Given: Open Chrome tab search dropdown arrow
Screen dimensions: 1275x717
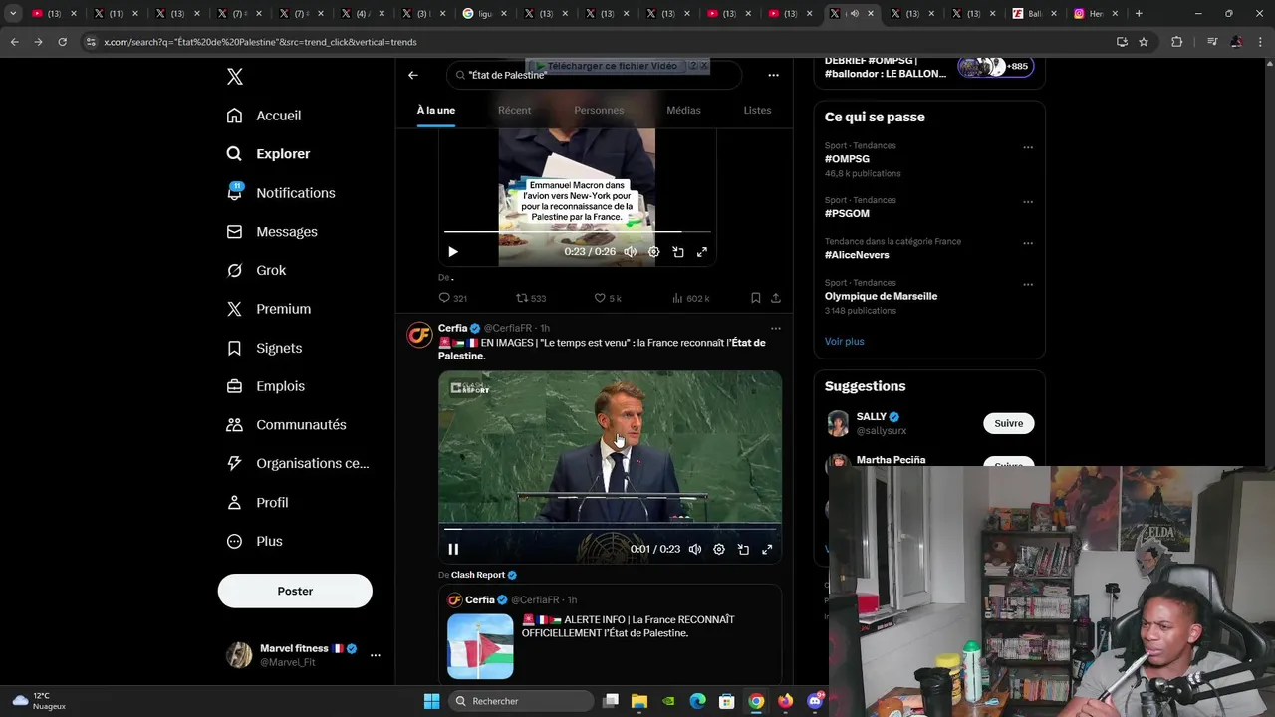Looking at the screenshot, I should pos(13,13).
